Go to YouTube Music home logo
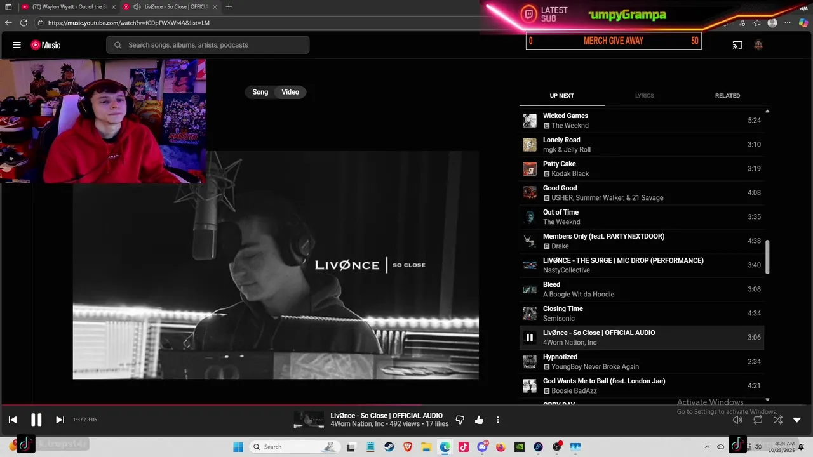Image resolution: width=813 pixels, height=457 pixels. pos(46,45)
